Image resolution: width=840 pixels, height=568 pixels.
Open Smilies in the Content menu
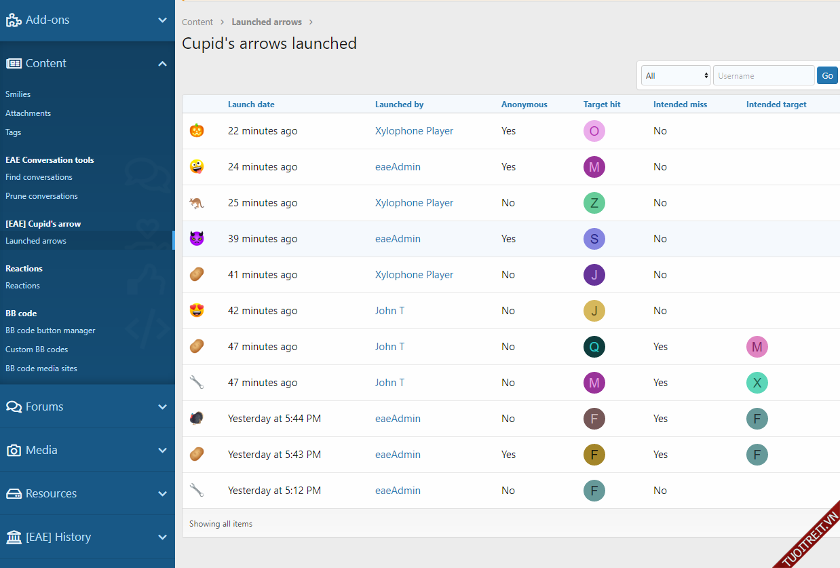pos(18,94)
